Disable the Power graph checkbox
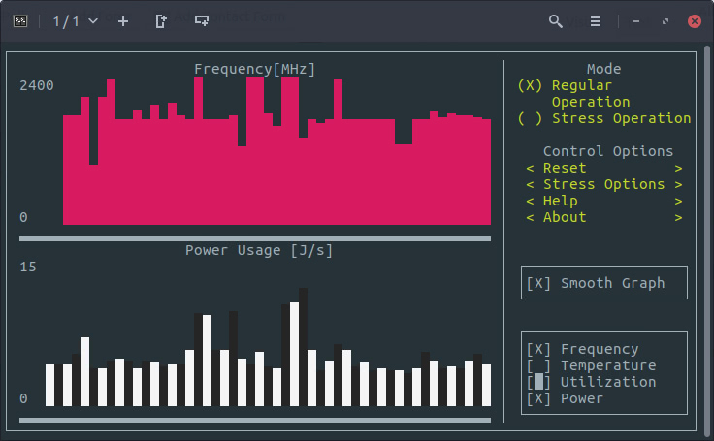The width and height of the screenshot is (714, 441). (x=538, y=398)
